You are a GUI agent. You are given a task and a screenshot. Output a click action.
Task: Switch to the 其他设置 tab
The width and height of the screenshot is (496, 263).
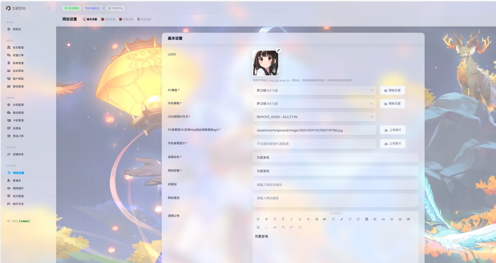click(144, 19)
